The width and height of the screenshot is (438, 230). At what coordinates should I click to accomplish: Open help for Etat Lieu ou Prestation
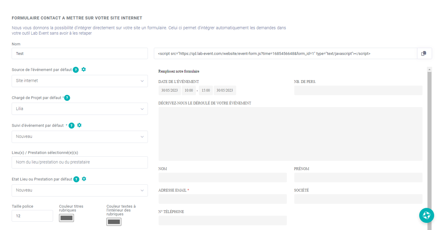pos(76,179)
